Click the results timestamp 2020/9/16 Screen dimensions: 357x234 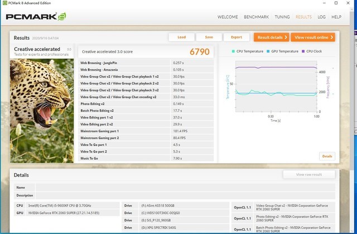(45, 39)
